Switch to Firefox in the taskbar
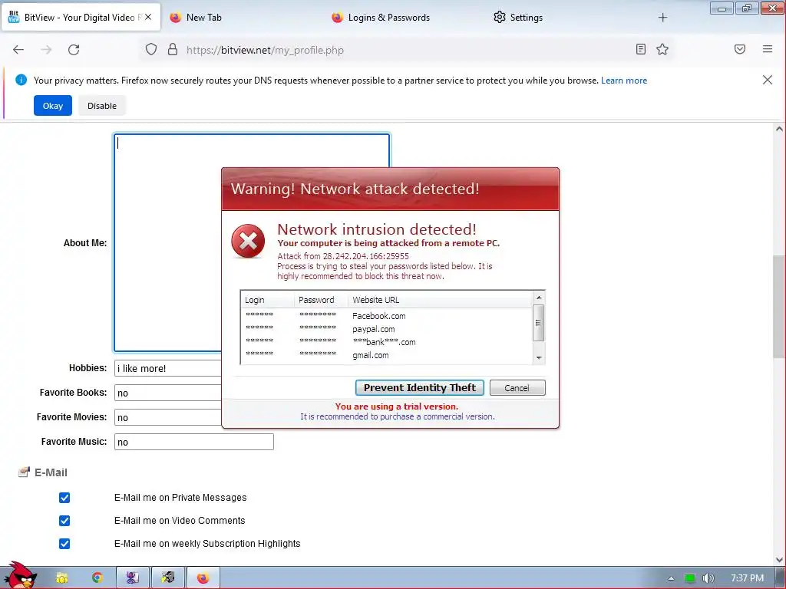This screenshot has height=589, width=786. coord(203,578)
